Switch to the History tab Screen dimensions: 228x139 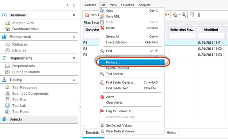pos(171,133)
